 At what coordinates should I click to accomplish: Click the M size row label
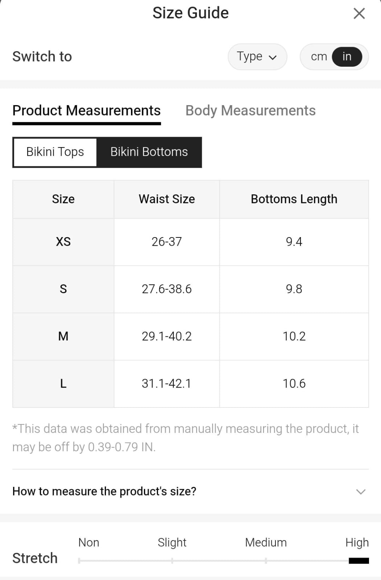click(x=63, y=336)
